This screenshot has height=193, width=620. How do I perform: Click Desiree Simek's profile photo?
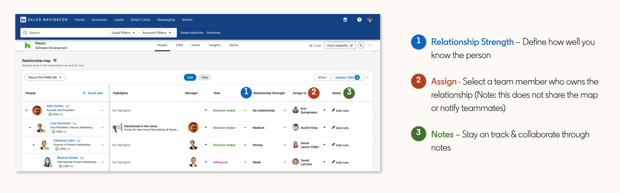pyautogui.click(x=48, y=162)
